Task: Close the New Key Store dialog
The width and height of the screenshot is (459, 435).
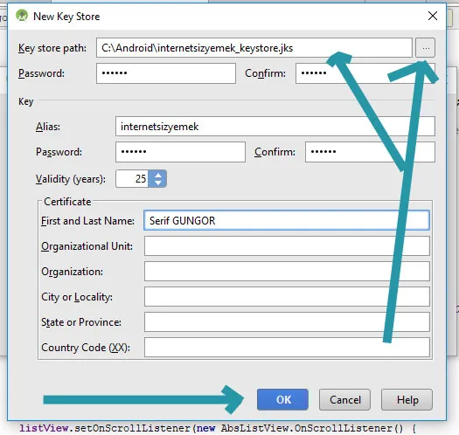Action: pyautogui.click(x=433, y=16)
